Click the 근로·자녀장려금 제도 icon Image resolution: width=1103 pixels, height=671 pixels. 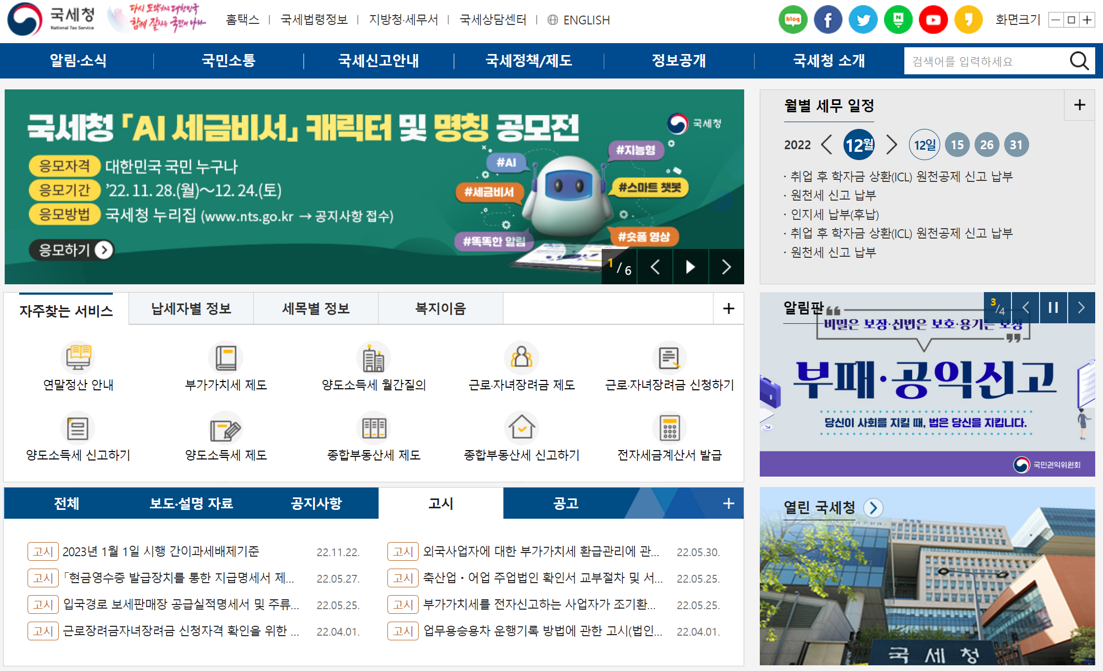point(521,358)
